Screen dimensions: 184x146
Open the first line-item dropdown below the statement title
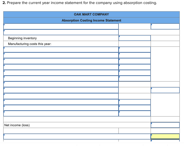(x=61, y=26)
